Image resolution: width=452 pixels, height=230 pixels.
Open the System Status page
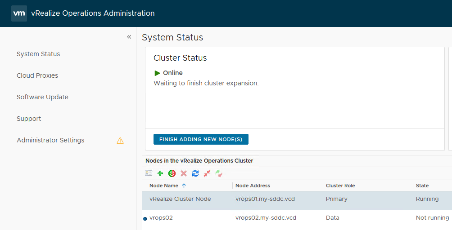tap(38, 54)
